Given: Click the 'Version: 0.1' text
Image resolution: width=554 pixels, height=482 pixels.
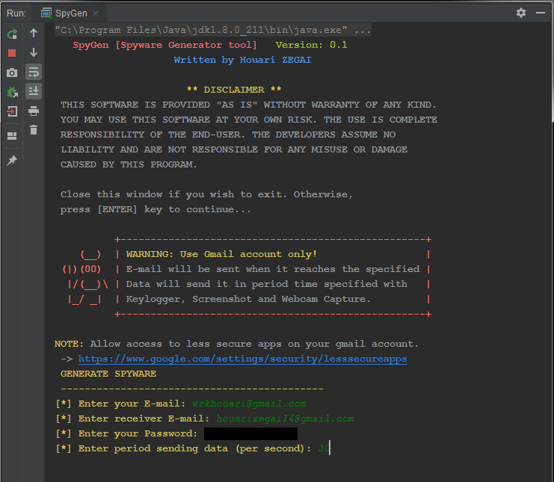Looking at the screenshot, I should pyautogui.click(x=311, y=45).
